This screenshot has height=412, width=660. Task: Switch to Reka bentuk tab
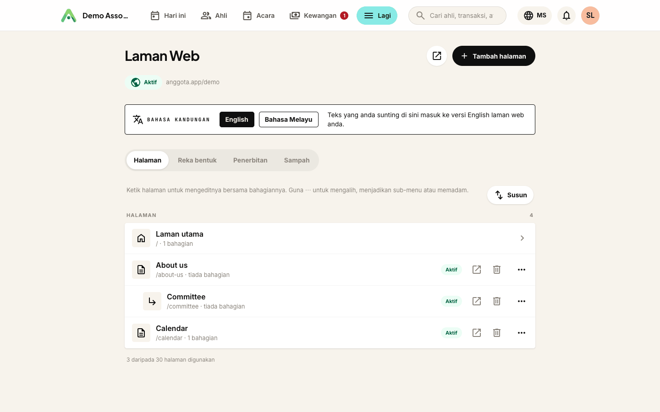click(x=197, y=160)
